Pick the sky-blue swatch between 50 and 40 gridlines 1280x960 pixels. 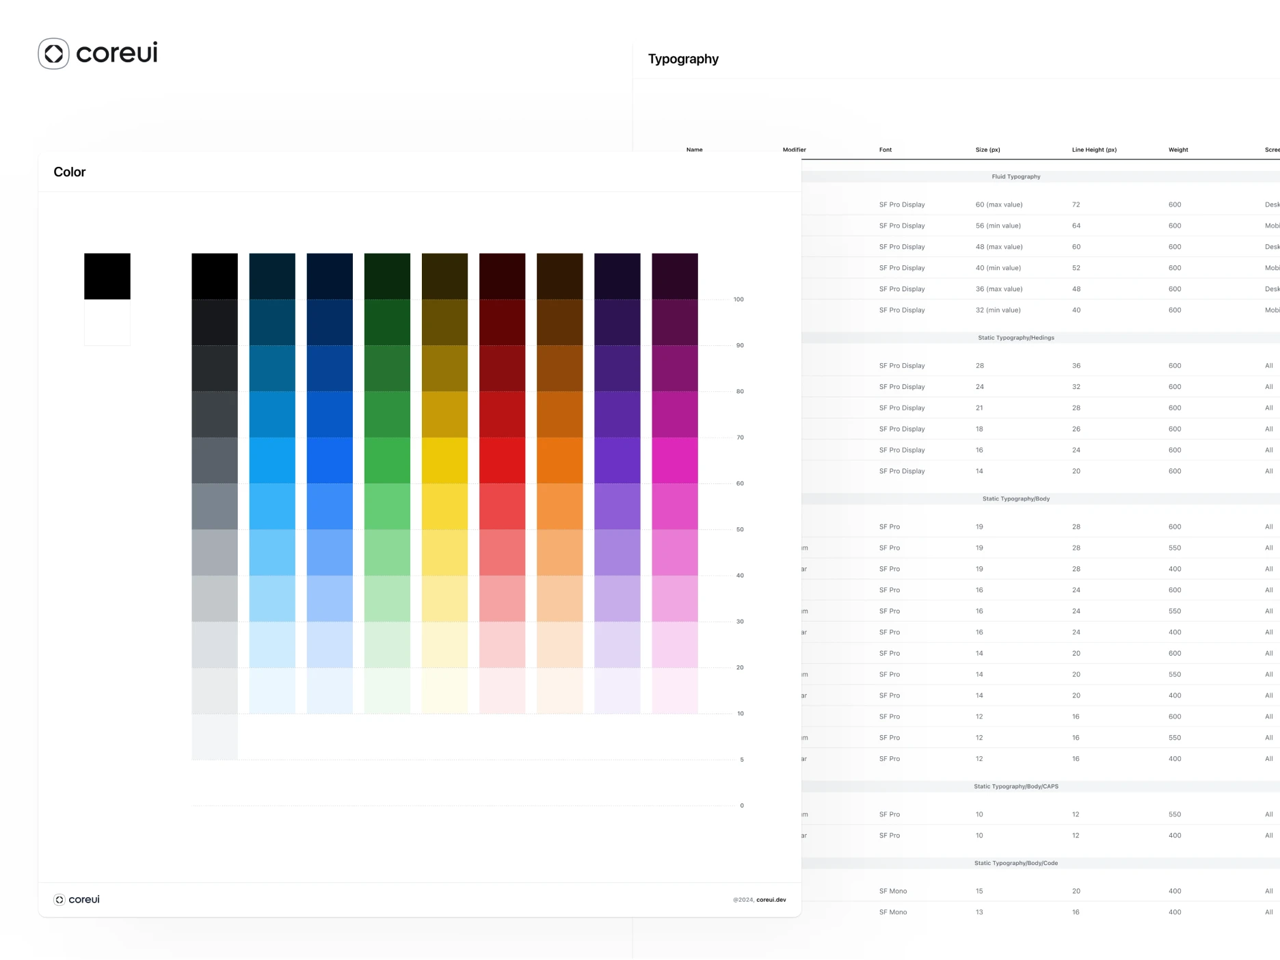coord(272,552)
